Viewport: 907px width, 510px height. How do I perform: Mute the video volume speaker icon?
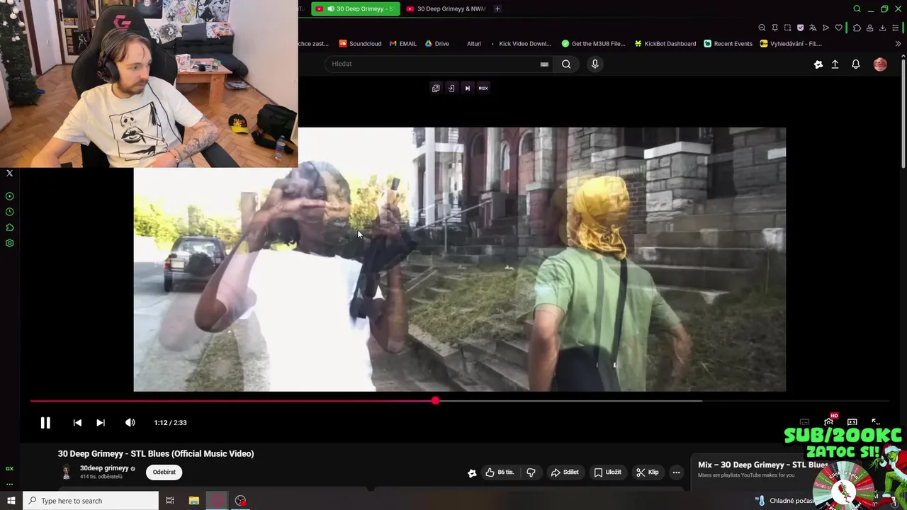point(130,423)
